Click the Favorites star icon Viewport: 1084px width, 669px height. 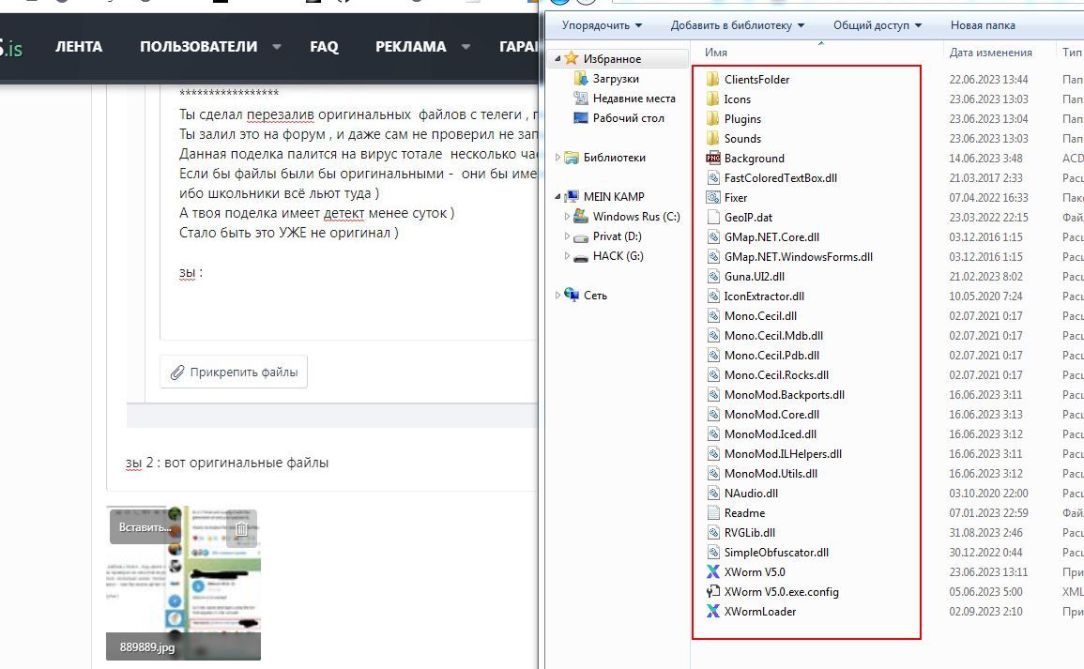click(x=571, y=58)
